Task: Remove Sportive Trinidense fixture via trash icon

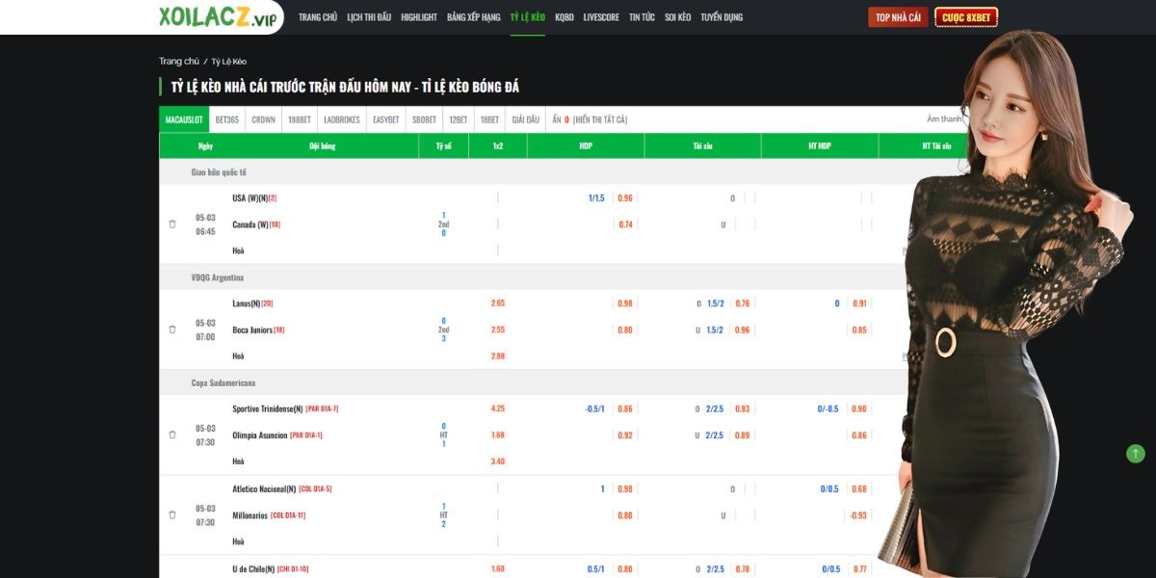Action: click(x=171, y=433)
